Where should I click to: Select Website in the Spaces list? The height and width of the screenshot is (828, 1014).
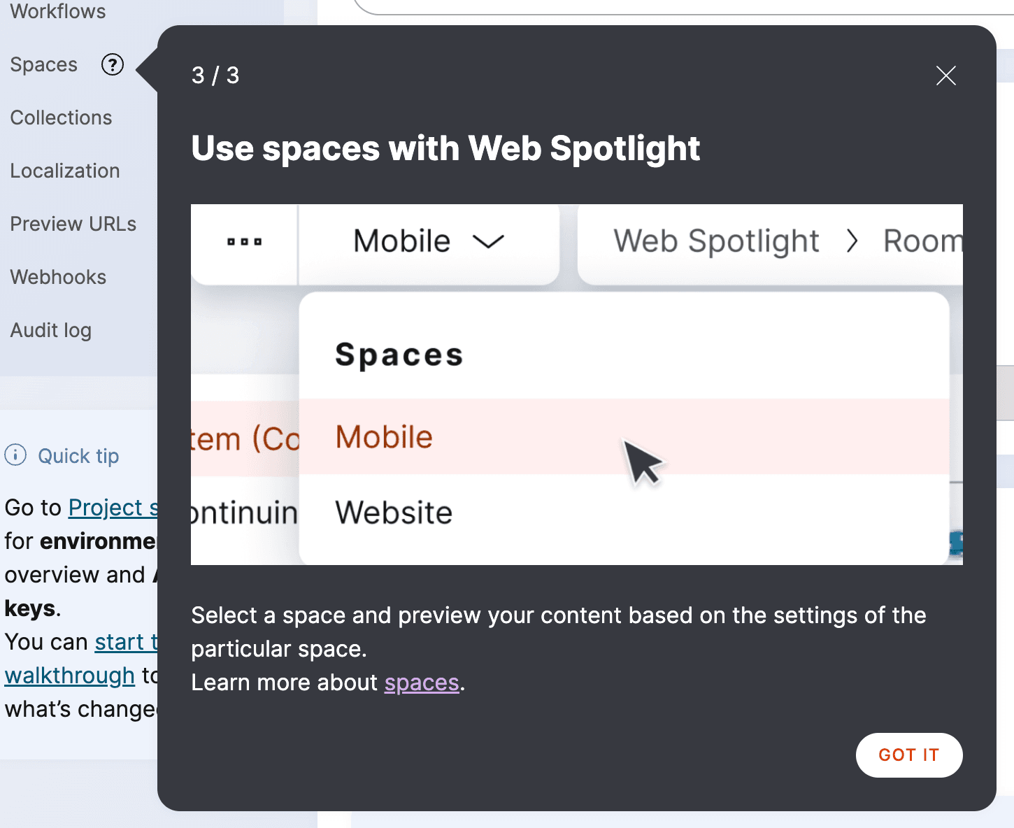(x=394, y=513)
